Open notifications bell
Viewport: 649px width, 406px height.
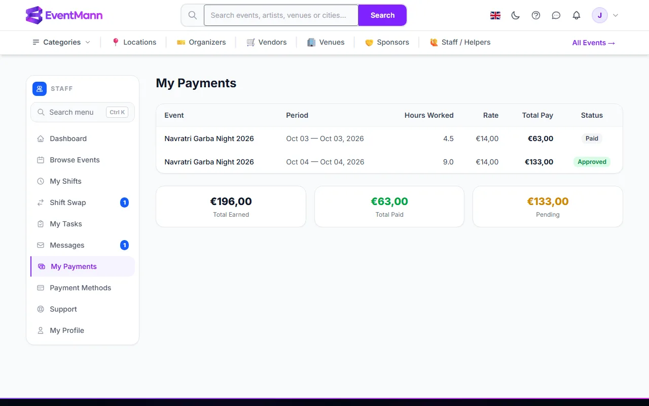pos(576,15)
